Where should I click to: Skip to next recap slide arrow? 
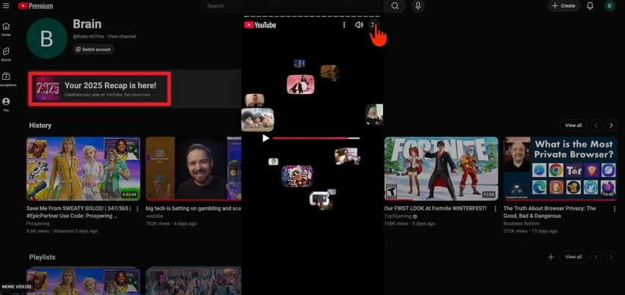pos(374,25)
